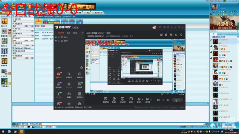This screenshot has width=239, height=134.
Task: Open 游戏大厅 tab in game platform
Action: pyautogui.click(x=17, y=13)
